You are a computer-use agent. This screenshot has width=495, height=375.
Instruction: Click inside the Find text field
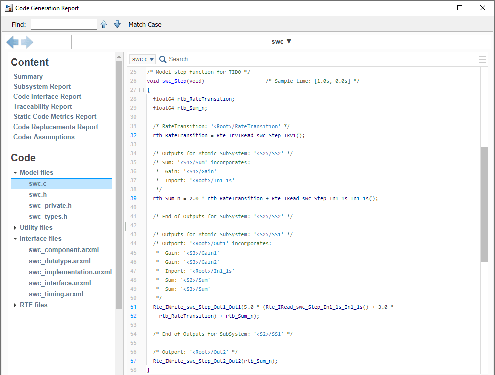(x=64, y=24)
